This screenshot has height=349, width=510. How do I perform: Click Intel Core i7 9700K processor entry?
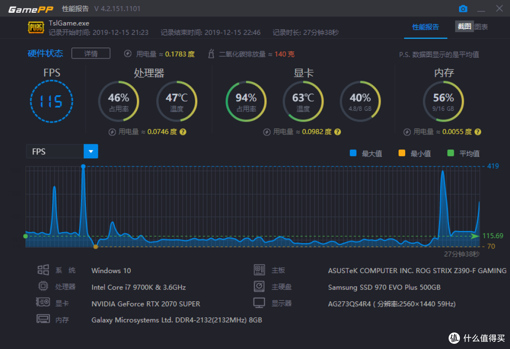(138, 287)
